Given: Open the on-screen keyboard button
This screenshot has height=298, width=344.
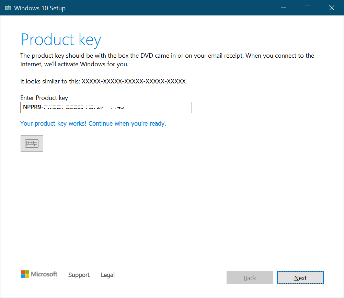Looking at the screenshot, I should click(32, 144).
